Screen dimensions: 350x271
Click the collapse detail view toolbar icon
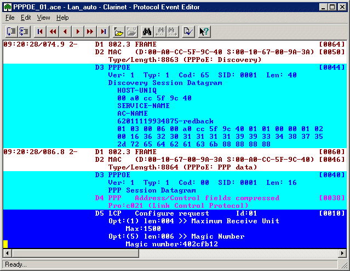tap(24, 31)
